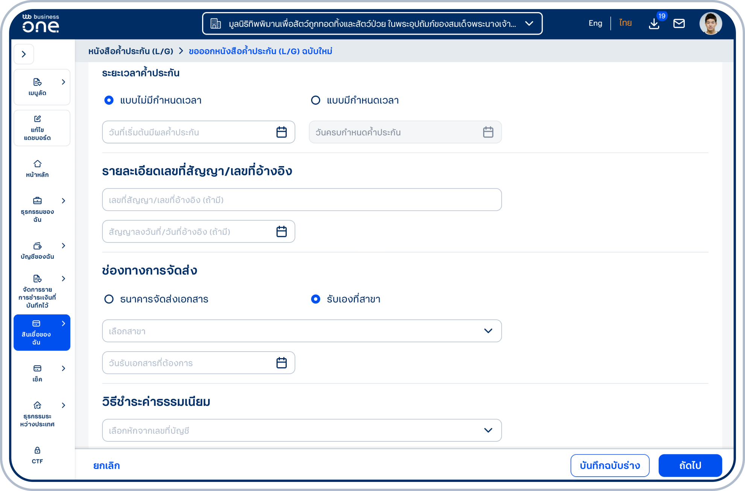
Task: Expand จัดการรายการชำระเงิน submenu chevron
Action: tap(64, 279)
